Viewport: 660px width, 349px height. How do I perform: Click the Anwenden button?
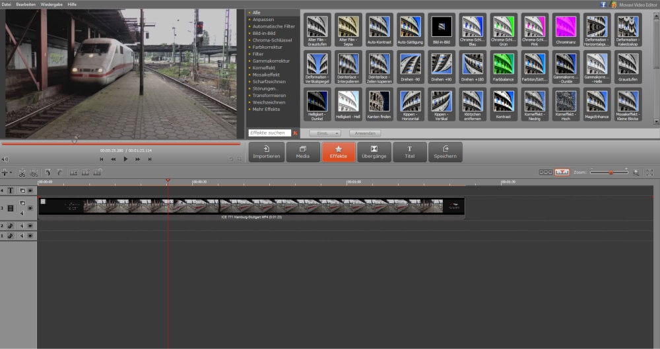click(365, 133)
